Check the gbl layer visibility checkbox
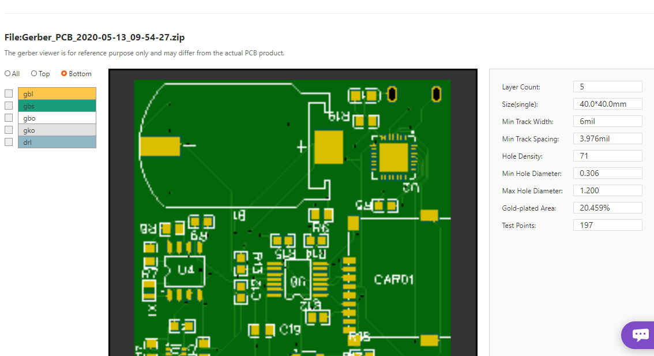 point(8,93)
